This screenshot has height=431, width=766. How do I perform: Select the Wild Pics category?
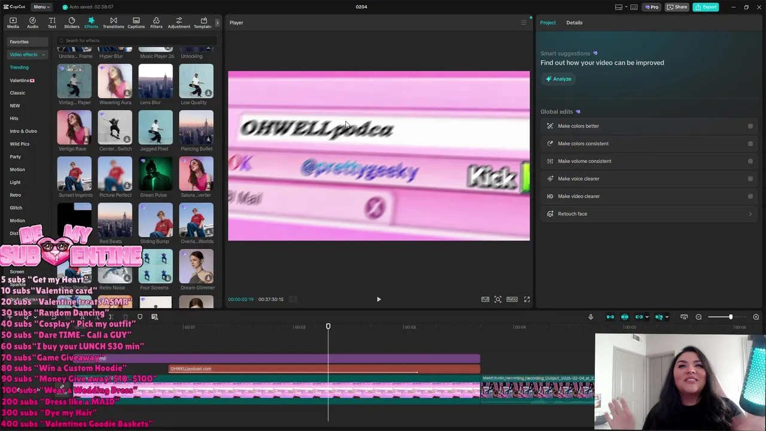[x=19, y=144]
